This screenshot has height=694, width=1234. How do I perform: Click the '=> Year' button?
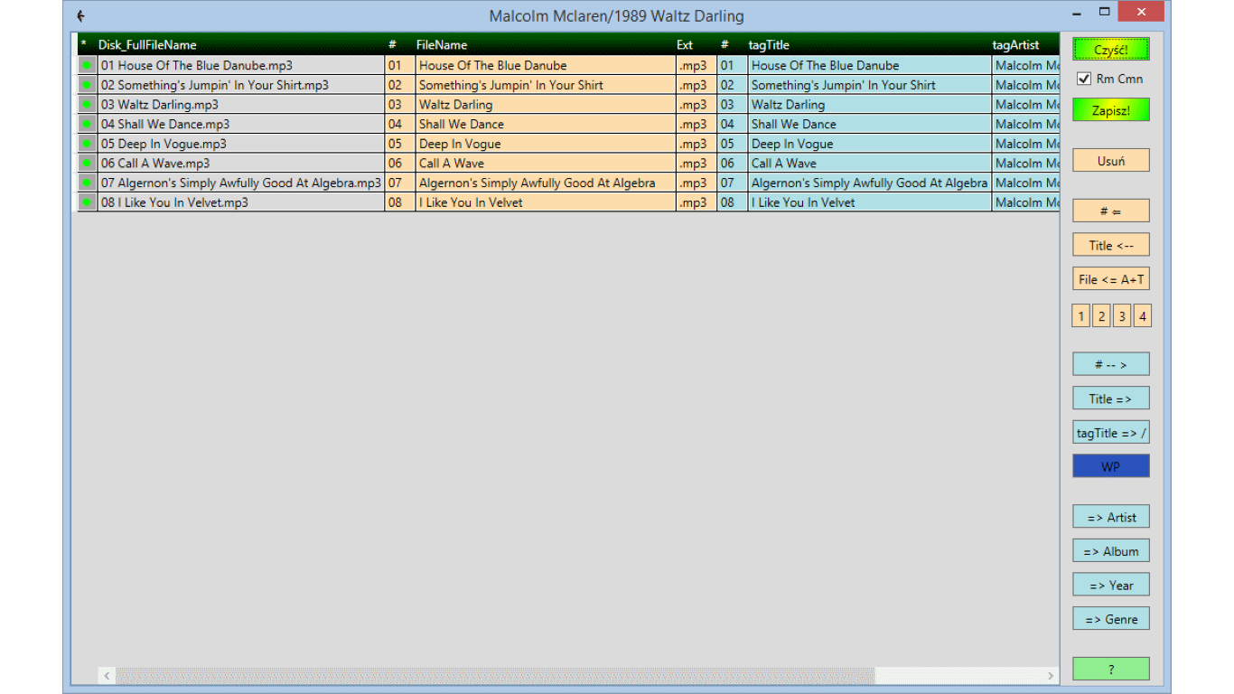[1111, 585]
